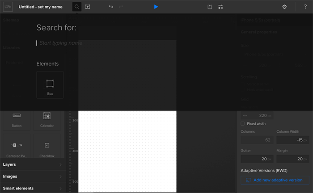Click the redo arrow icon

(x=121, y=7)
